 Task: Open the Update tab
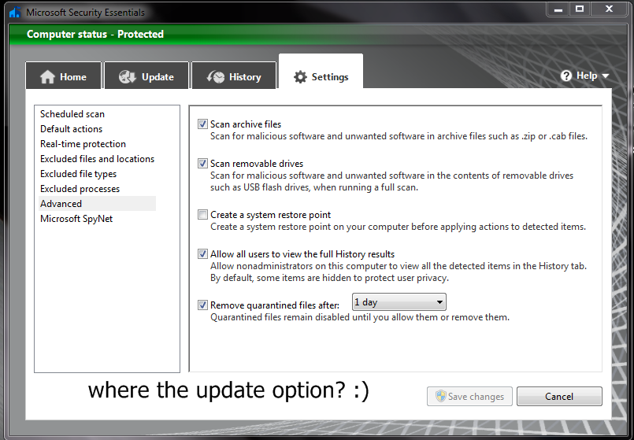[x=146, y=75]
